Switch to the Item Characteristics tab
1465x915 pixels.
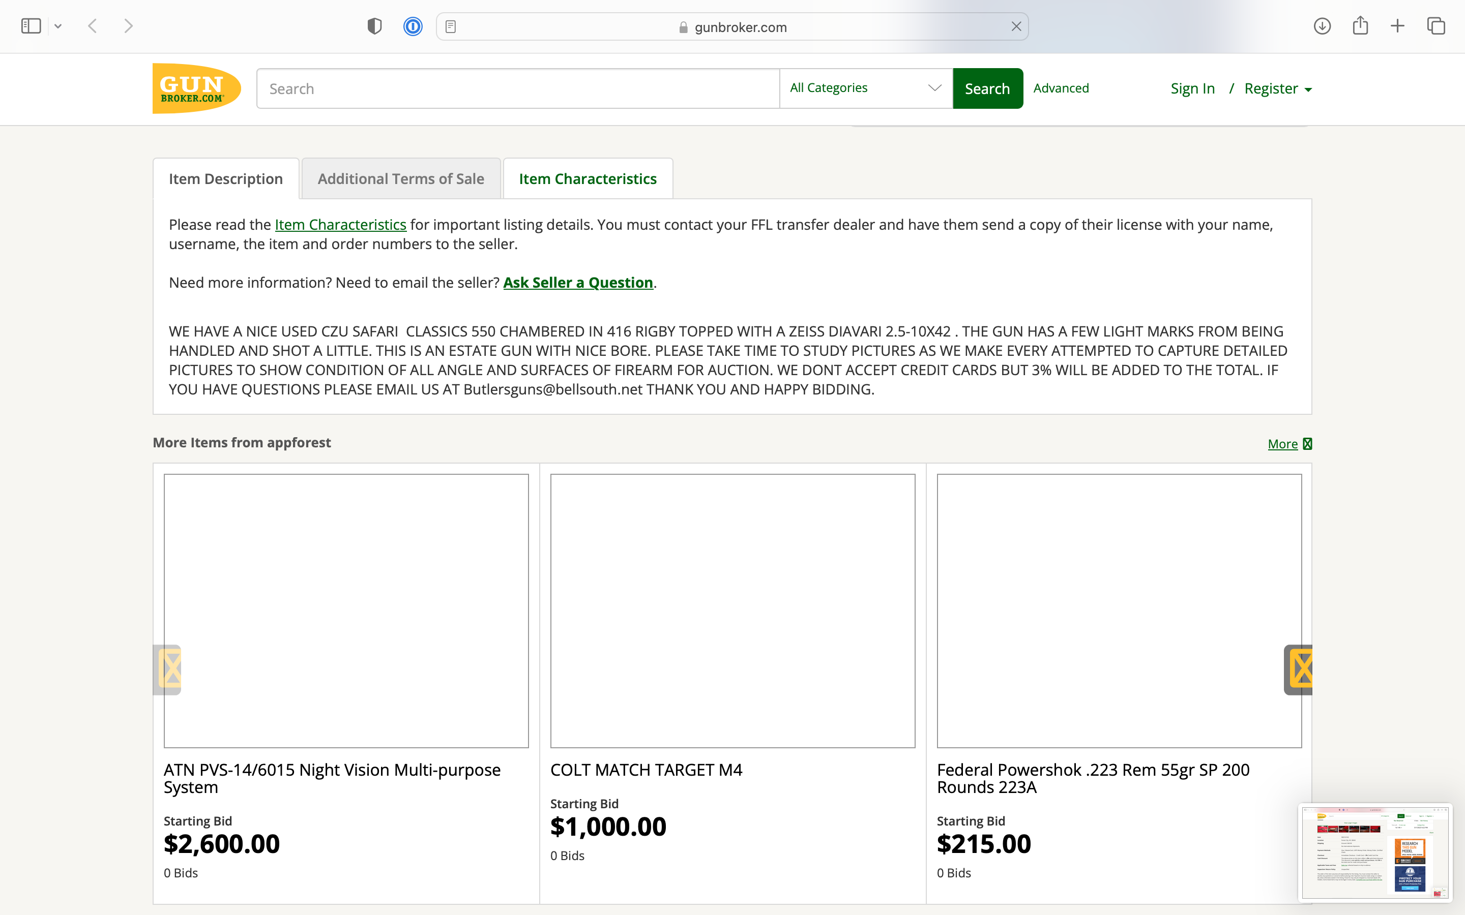coord(587,178)
